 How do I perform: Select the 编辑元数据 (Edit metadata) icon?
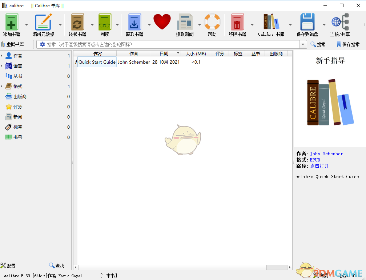(44, 23)
